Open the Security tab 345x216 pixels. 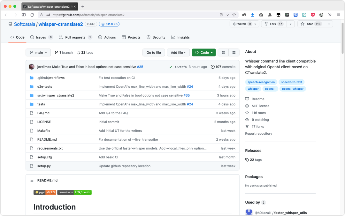[x=156, y=37]
